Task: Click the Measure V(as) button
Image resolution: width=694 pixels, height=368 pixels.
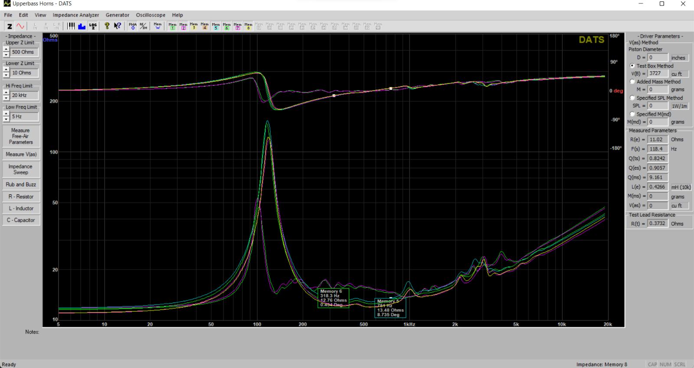Action: (x=21, y=154)
